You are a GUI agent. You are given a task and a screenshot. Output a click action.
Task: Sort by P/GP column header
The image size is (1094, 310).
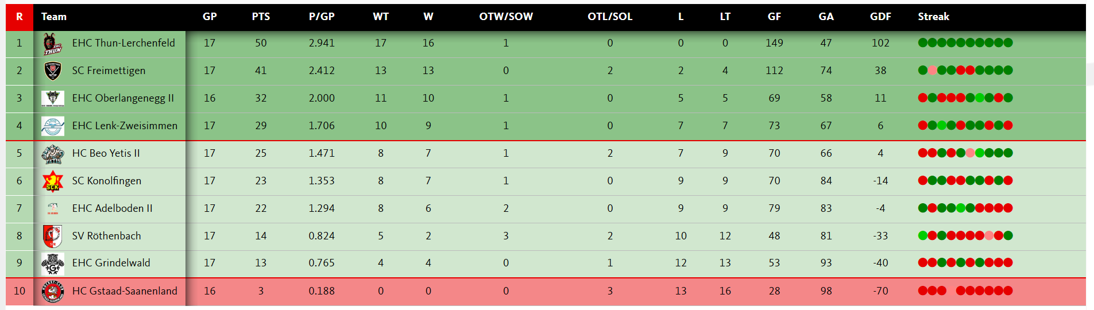[x=322, y=17]
